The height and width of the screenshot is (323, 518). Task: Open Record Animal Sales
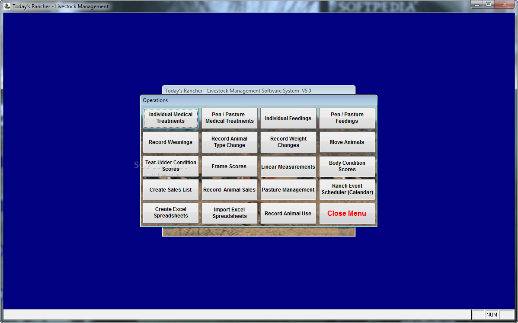(229, 189)
